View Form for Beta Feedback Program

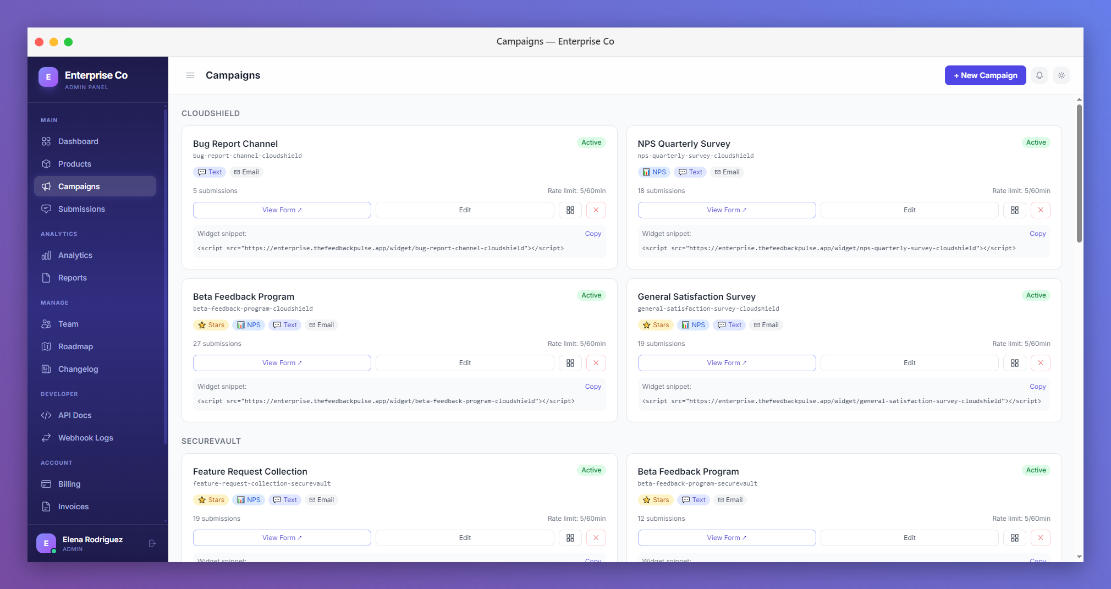click(282, 362)
